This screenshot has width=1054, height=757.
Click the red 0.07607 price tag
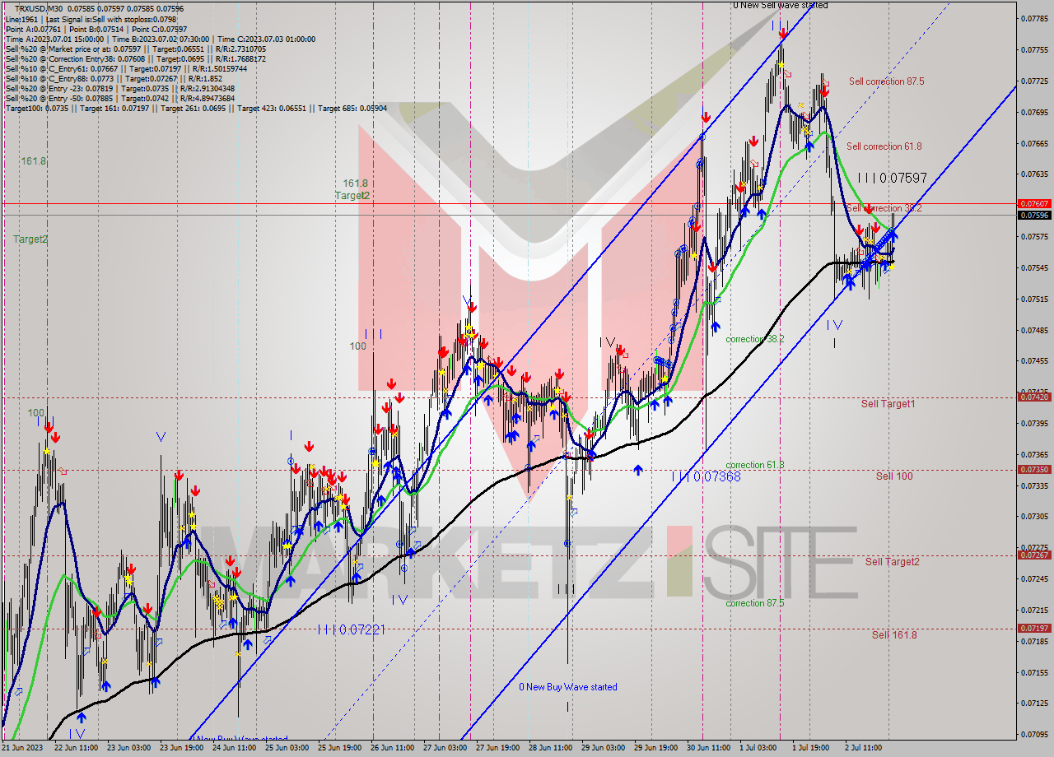[x=1034, y=203]
